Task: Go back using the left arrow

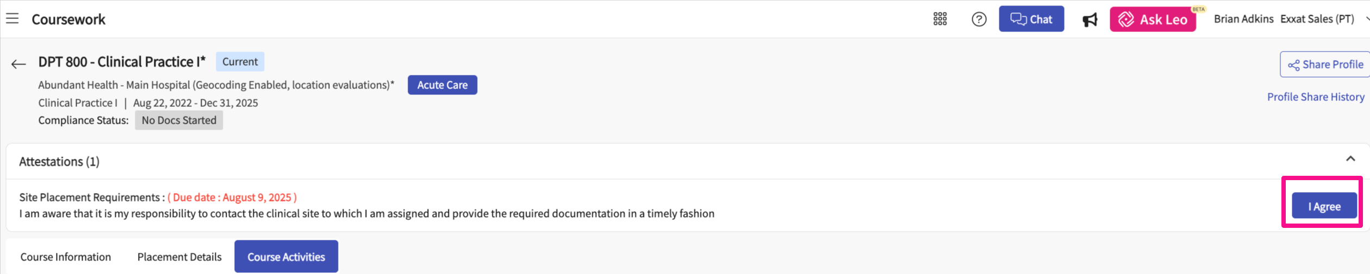Action: 18,64
